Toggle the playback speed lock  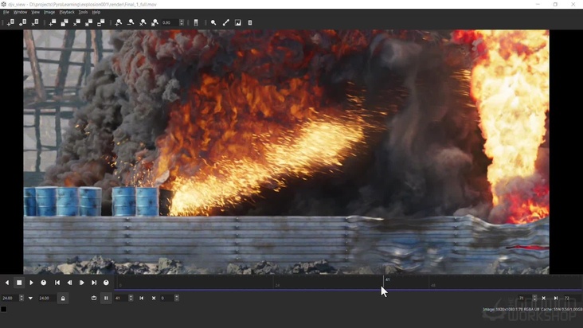coord(63,298)
